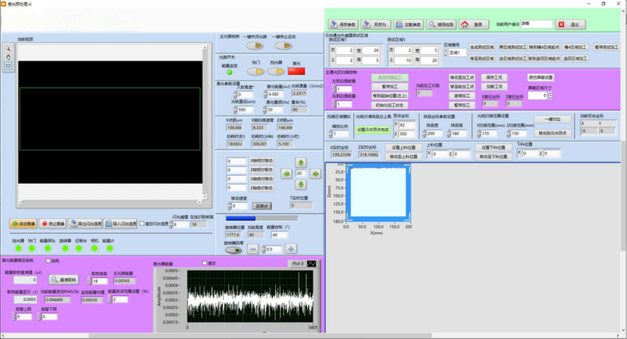Select the hand pan tool beside video
The width and height of the screenshot is (627, 339).
click(x=8, y=57)
